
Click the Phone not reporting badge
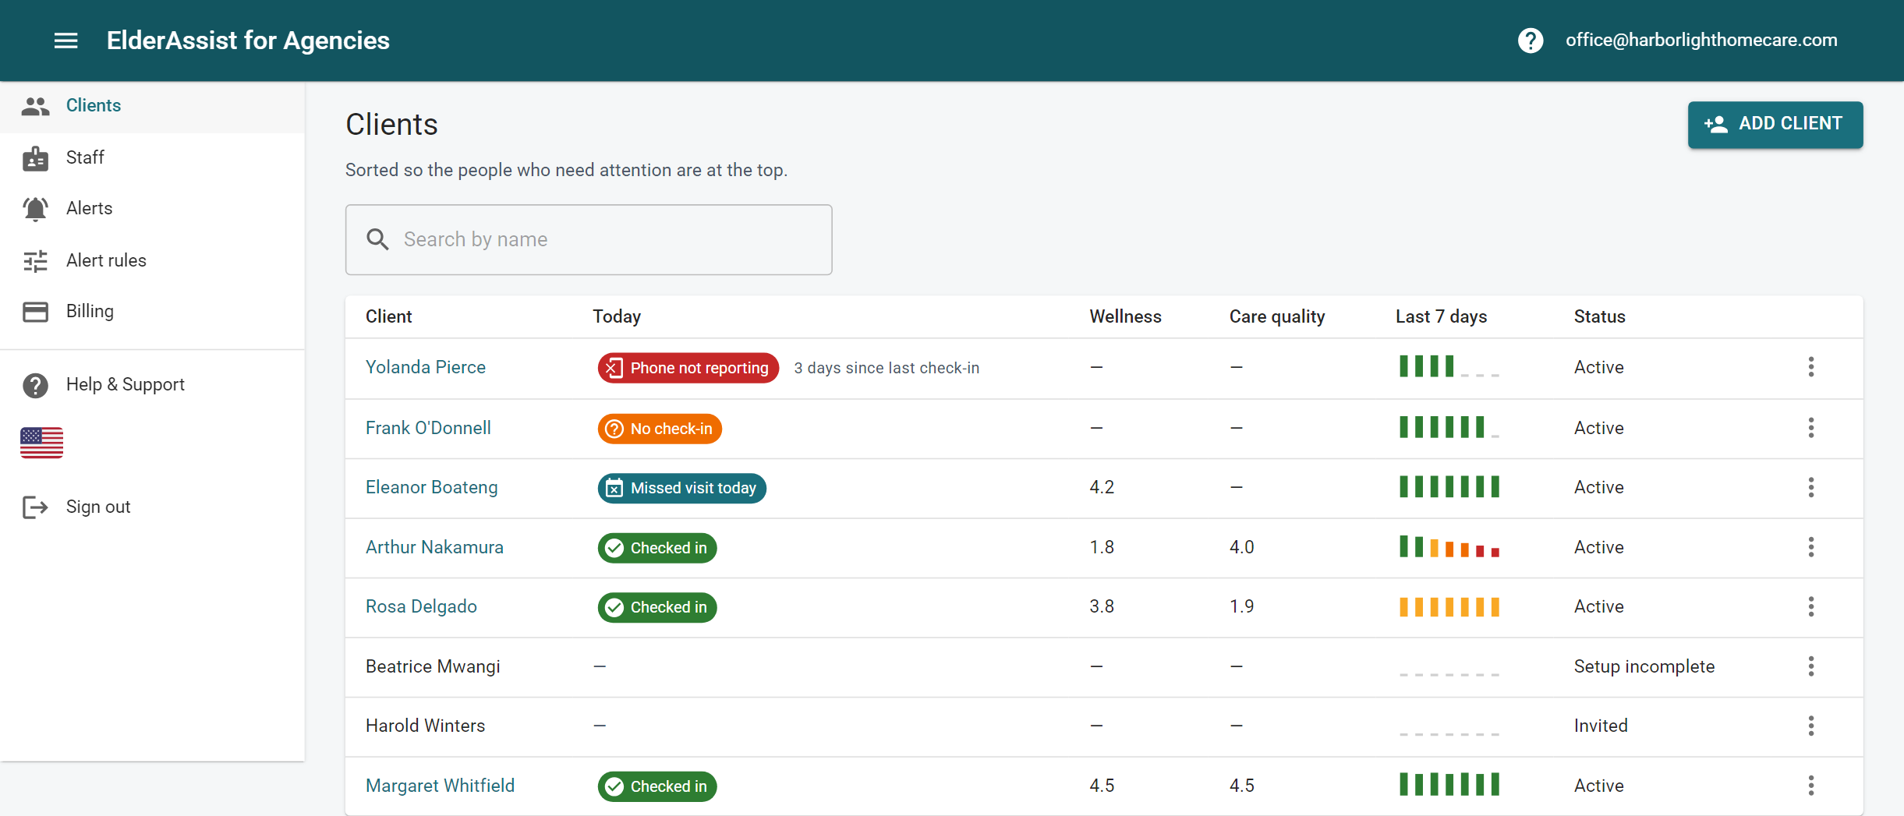click(688, 368)
